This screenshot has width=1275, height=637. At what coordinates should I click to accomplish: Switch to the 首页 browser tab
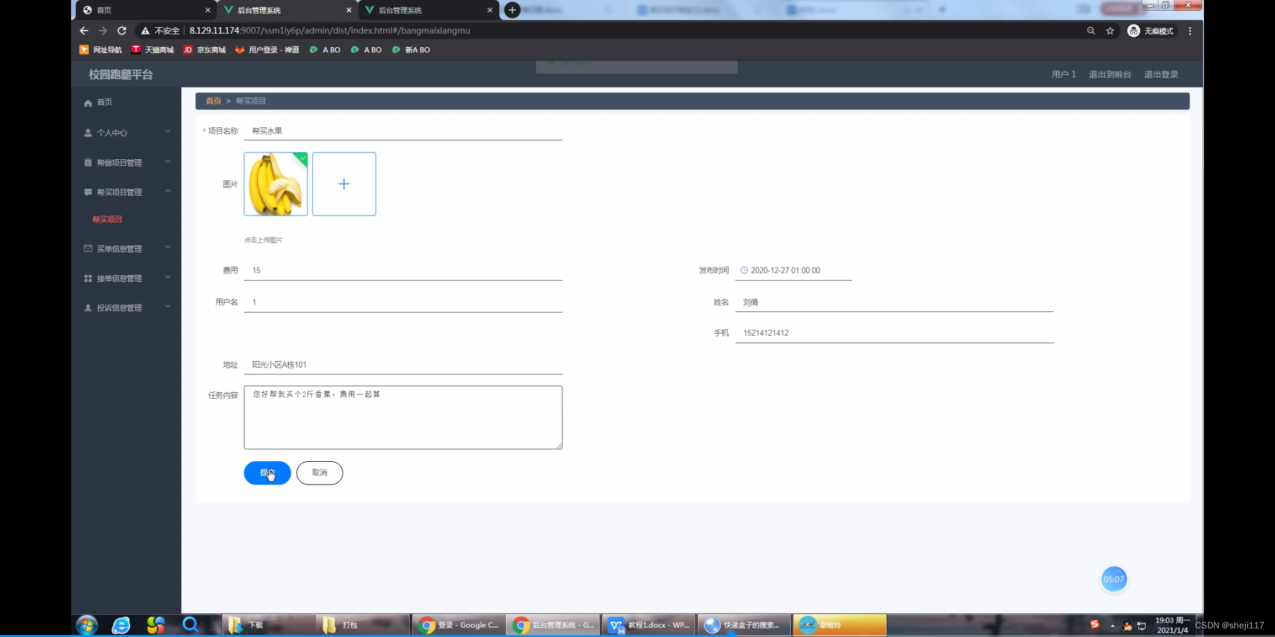tap(146, 10)
